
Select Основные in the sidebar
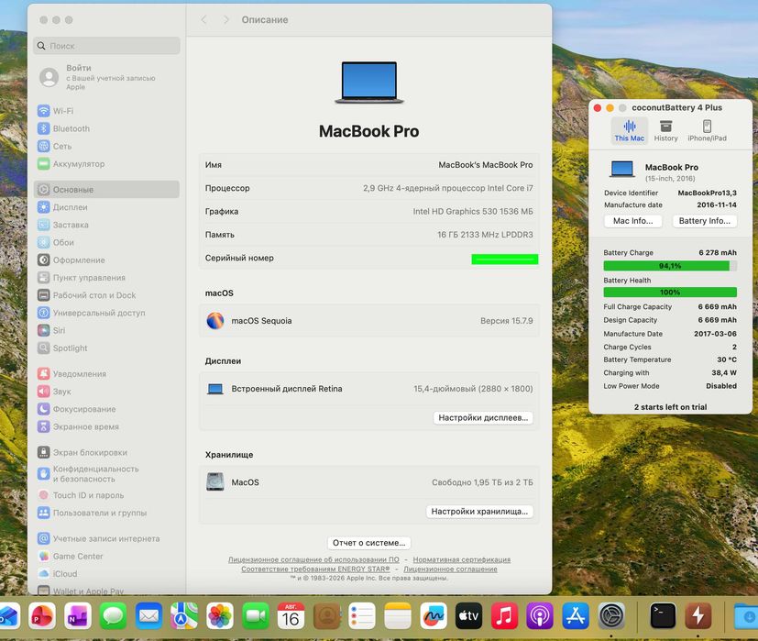107,189
